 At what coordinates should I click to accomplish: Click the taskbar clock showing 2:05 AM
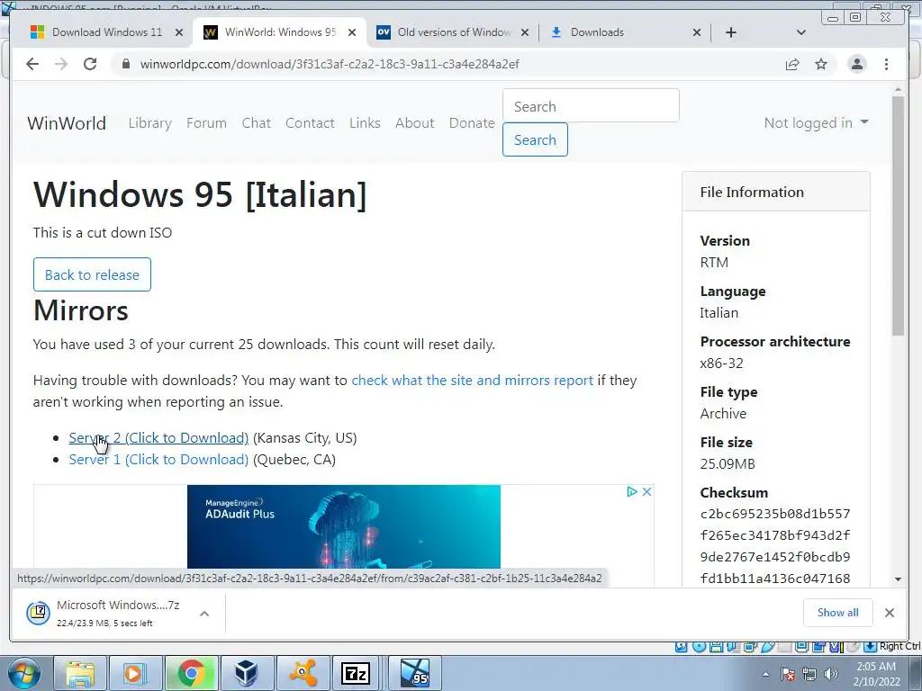tap(876, 674)
